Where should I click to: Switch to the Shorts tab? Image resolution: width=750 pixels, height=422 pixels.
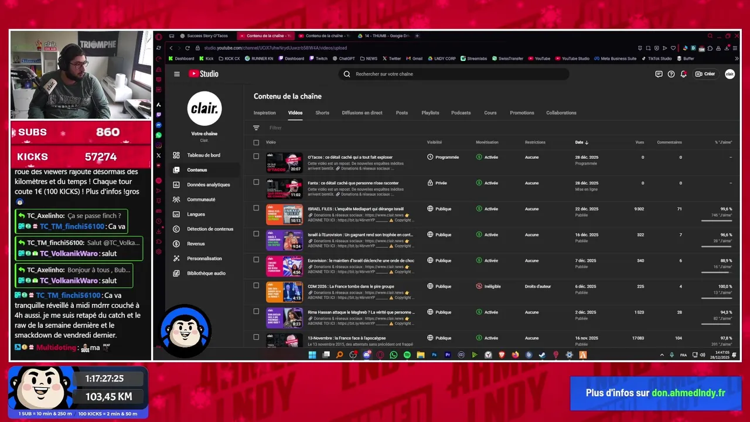[322, 113]
